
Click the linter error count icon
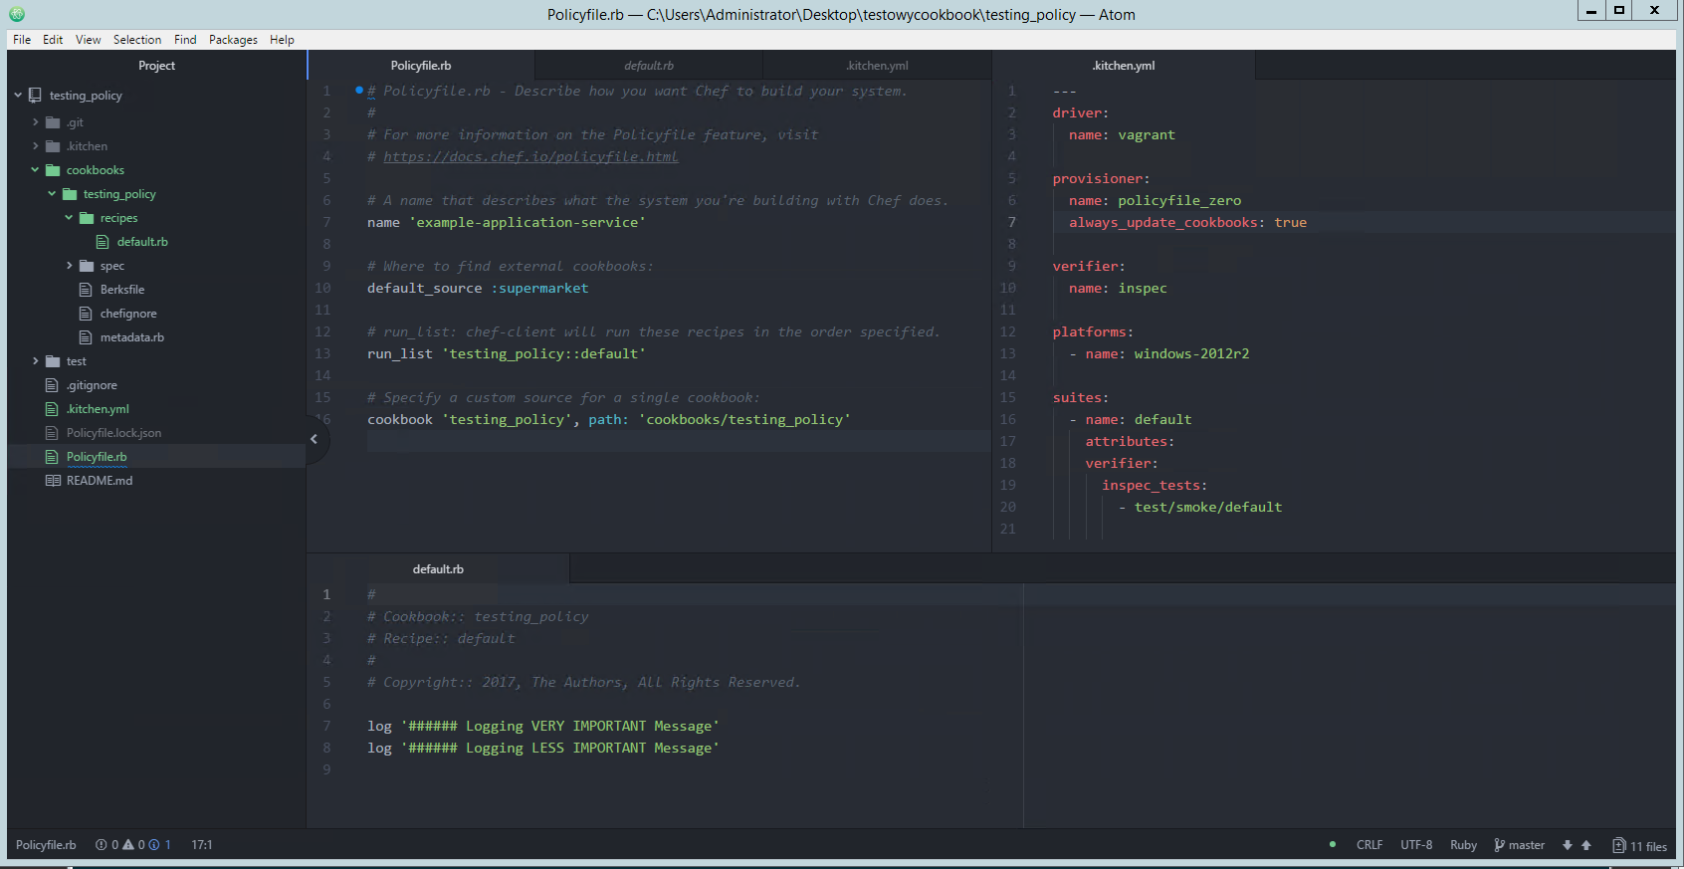tap(102, 845)
